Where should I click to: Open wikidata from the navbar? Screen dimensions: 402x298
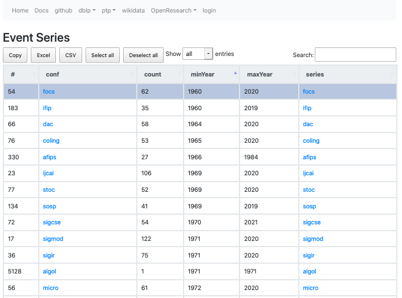(x=133, y=10)
